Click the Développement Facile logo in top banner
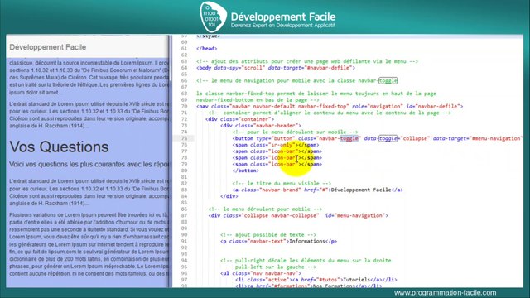 click(x=267, y=17)
